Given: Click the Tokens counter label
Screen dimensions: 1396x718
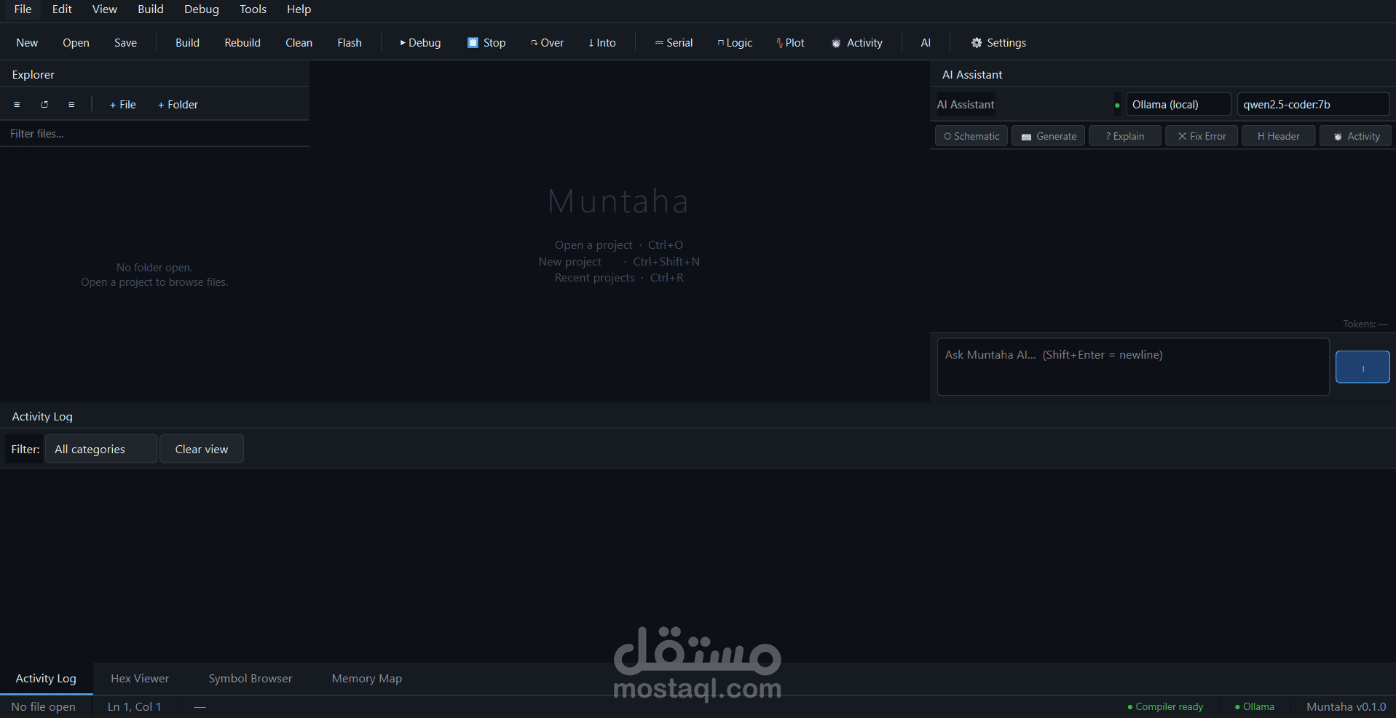Looking at the screenshot, I should (x=1365, y=324).
